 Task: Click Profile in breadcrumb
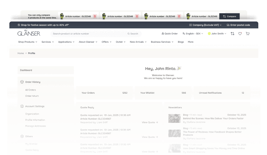coord(32,53)
